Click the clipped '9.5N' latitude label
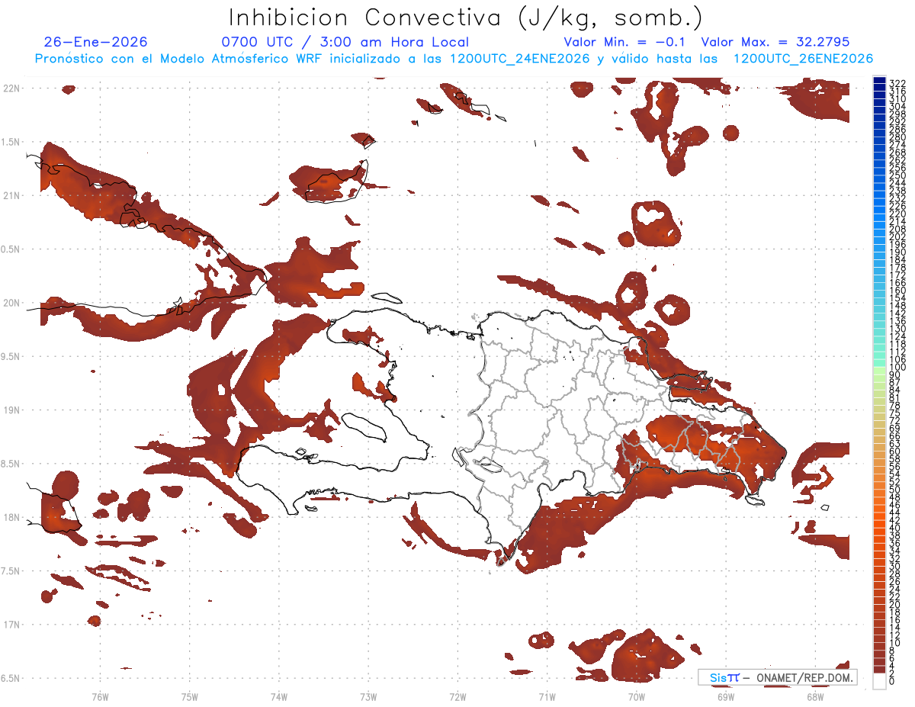The image size is (915, 707). click(11, 356)
